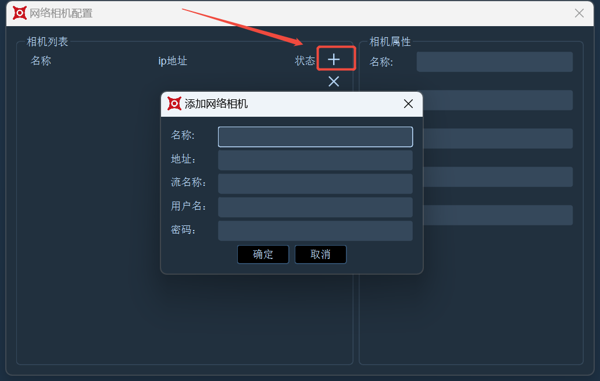The image size is (600, 381).
Task: Click the 相机列表 panel title
Action: (48, 42)
